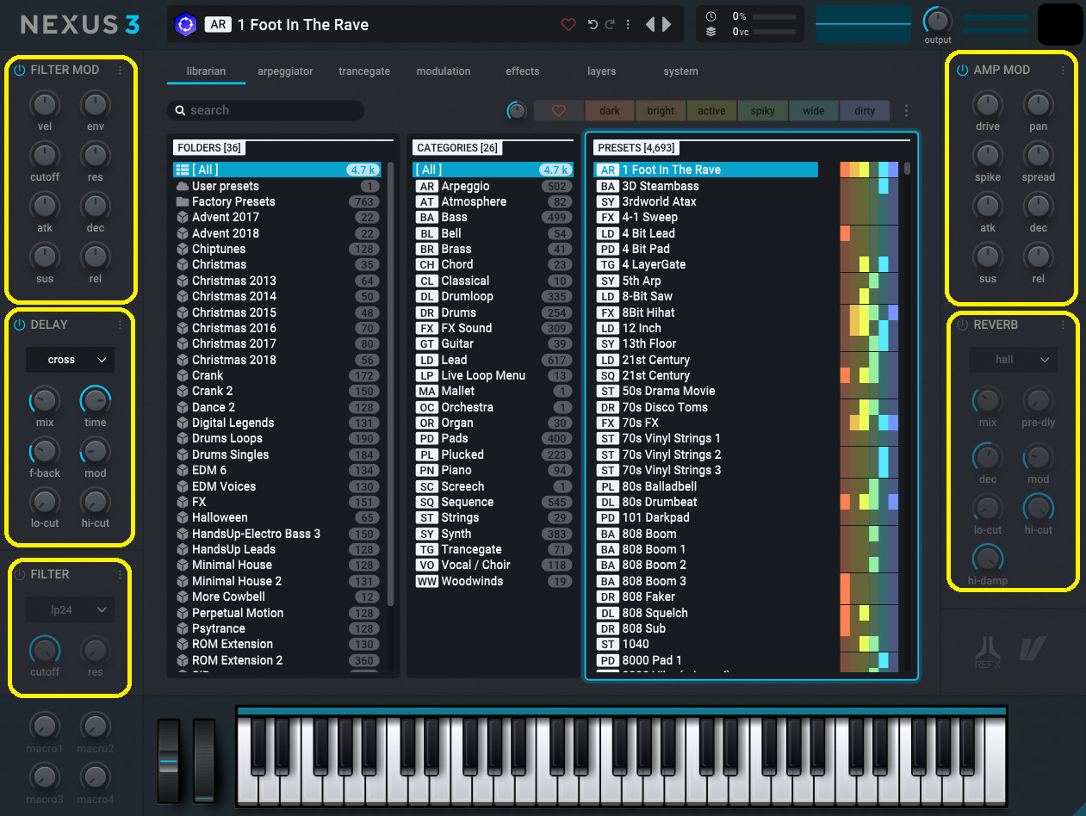Filter presets by the dark tag

point(610,111)
